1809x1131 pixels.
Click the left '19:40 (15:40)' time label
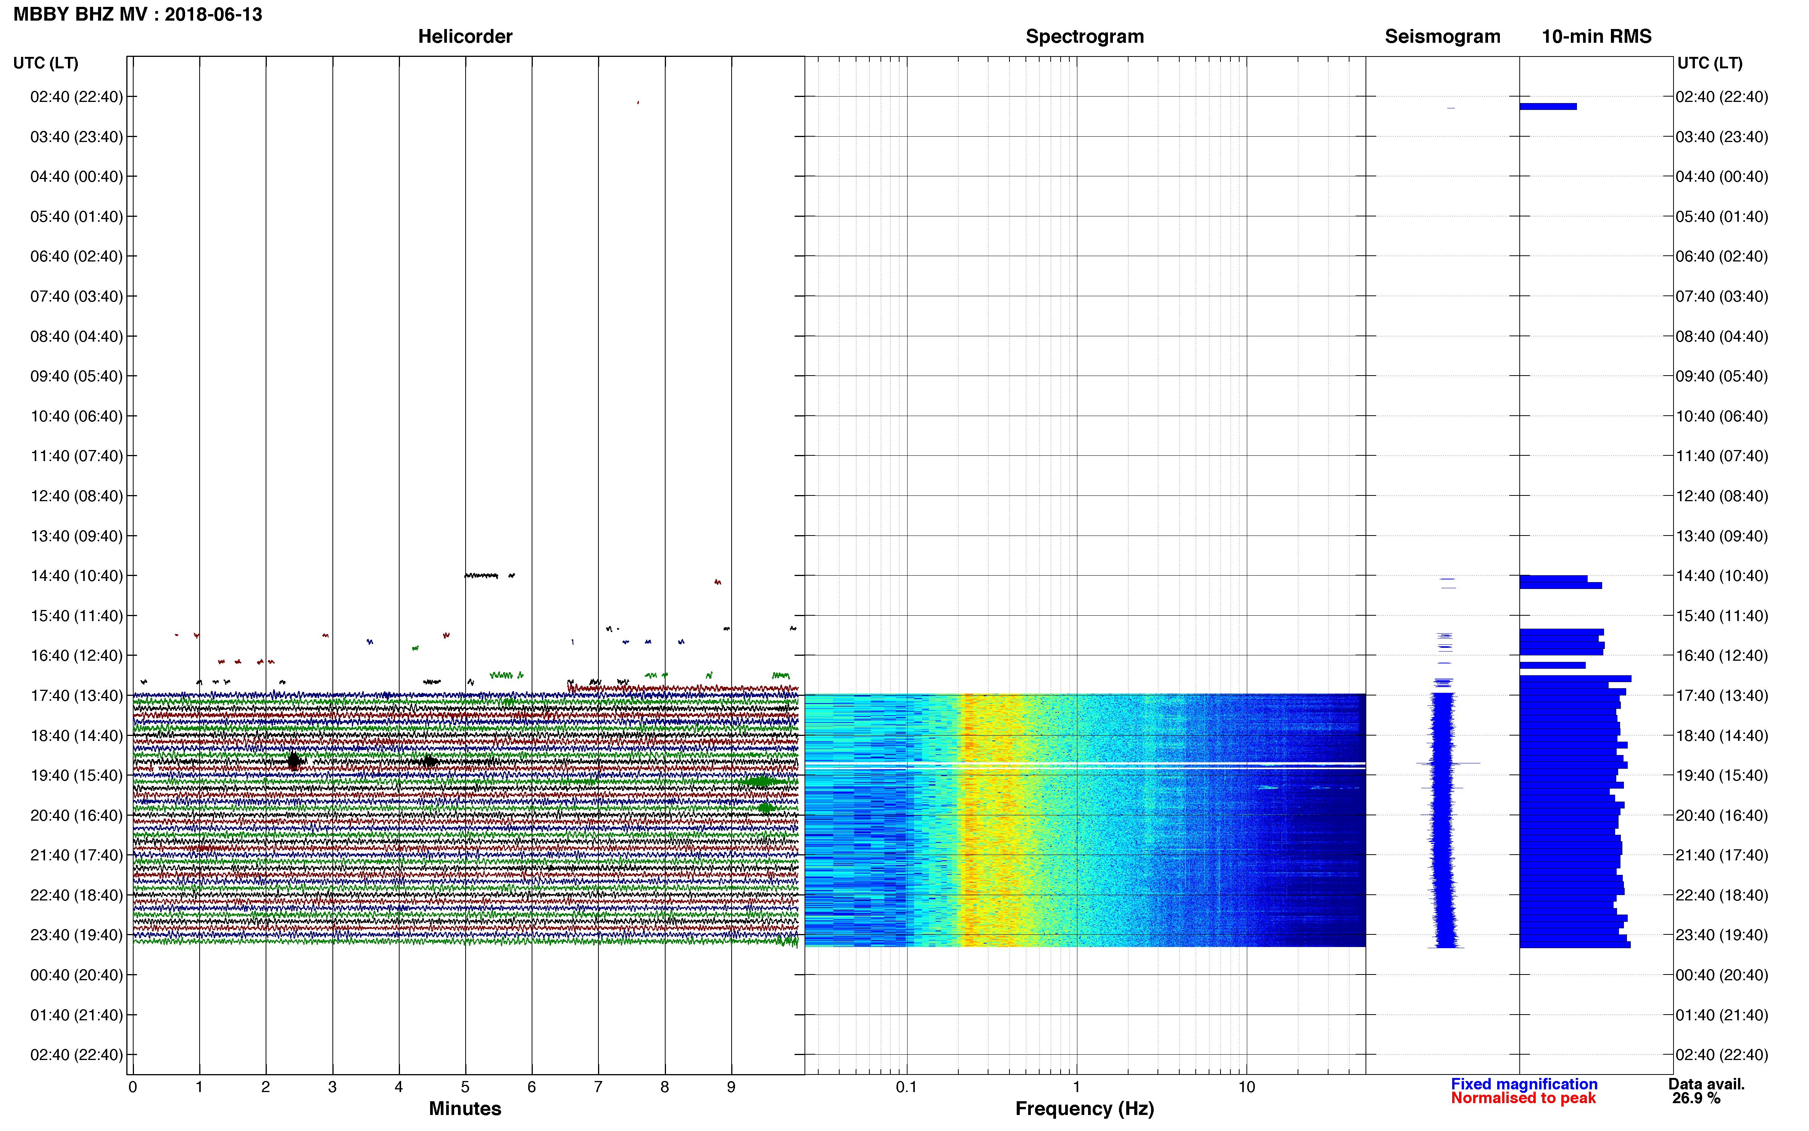(76, 776)
